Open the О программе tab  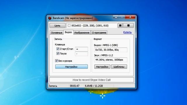click(x=99, y=32)
